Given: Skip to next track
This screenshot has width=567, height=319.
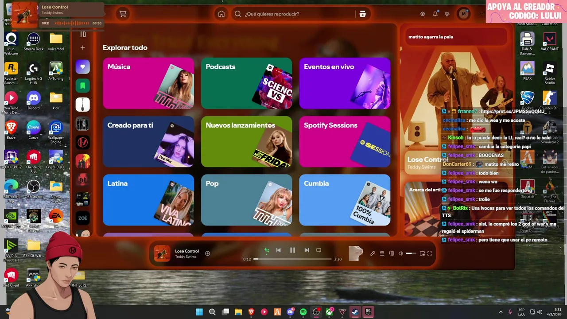Looking at the screenshot, I should (x=307, y=250).
